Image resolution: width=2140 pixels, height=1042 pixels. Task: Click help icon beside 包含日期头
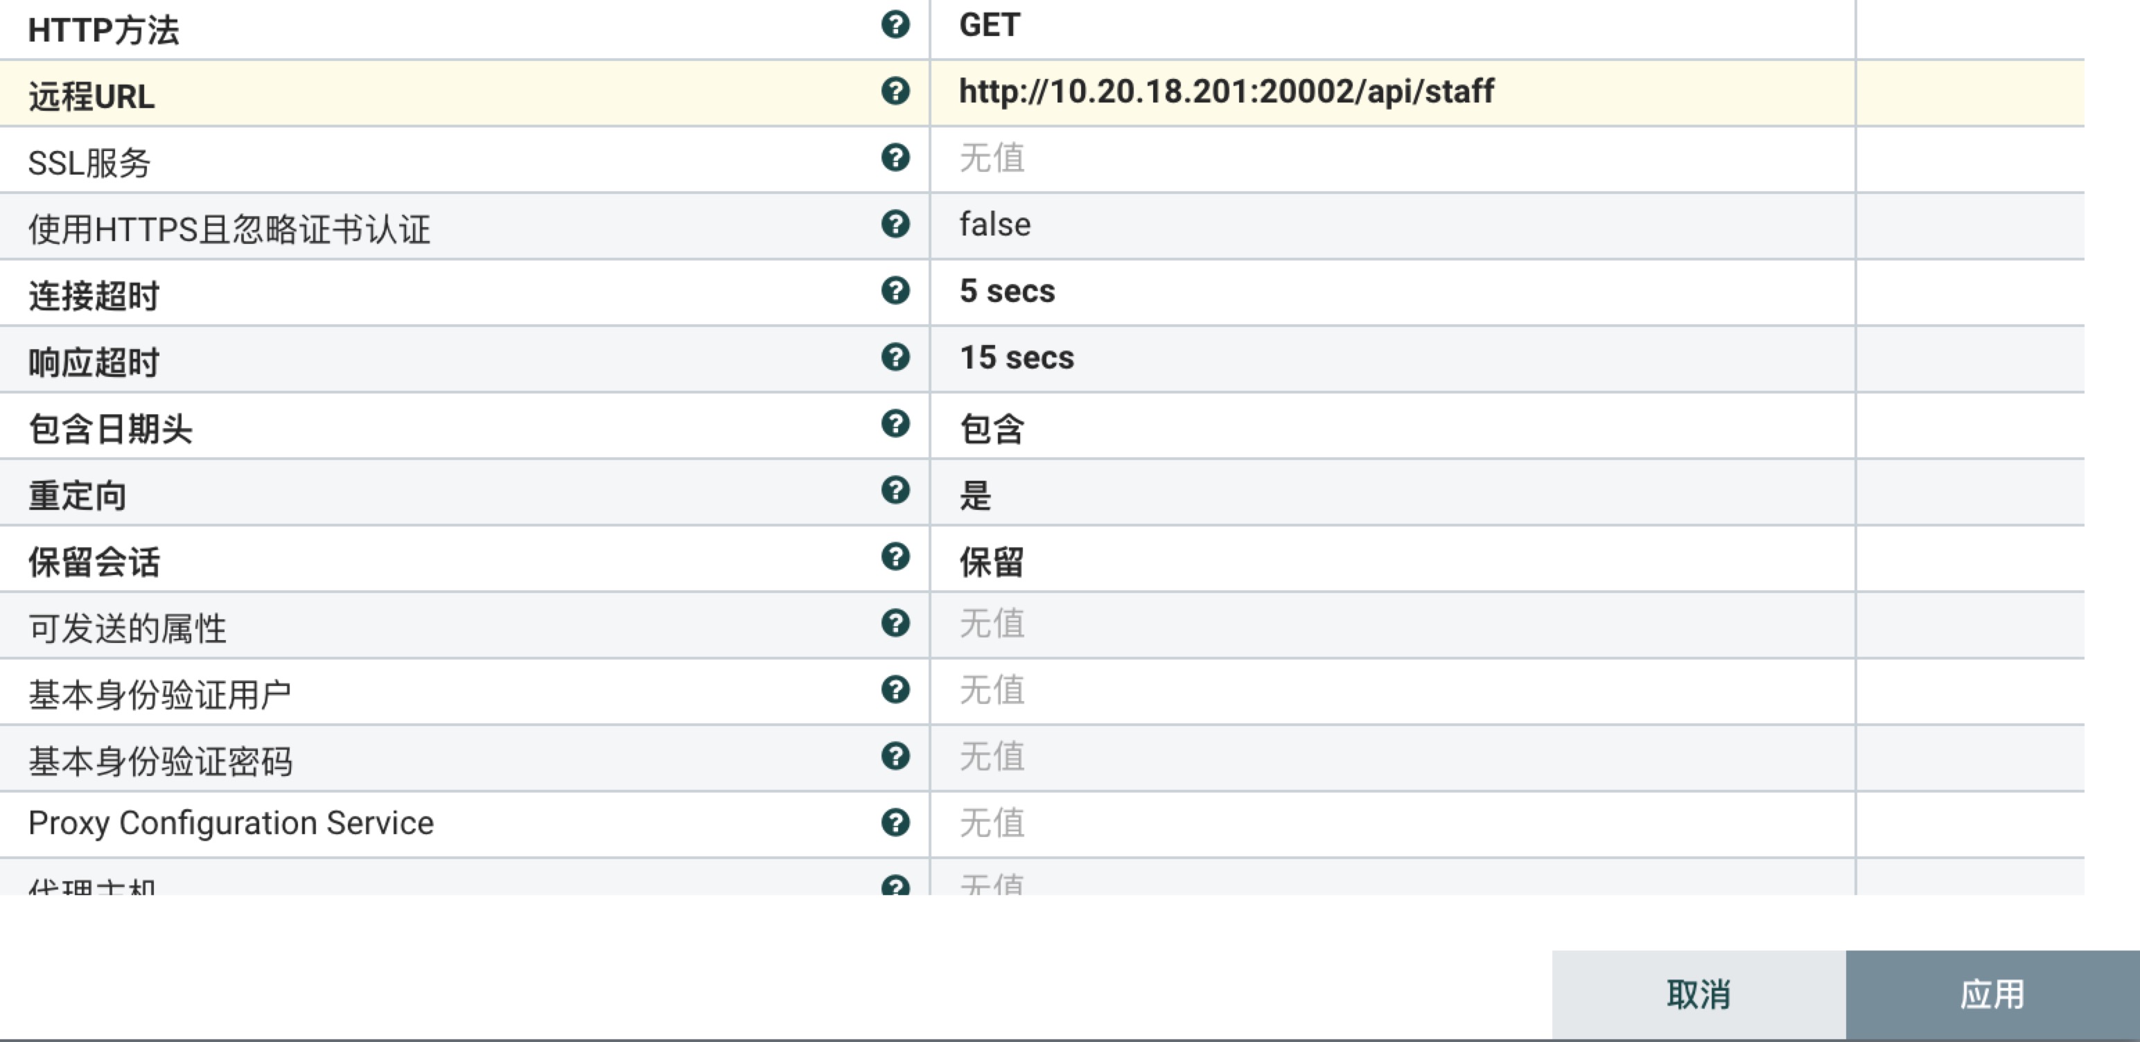[x=895, y=423]
